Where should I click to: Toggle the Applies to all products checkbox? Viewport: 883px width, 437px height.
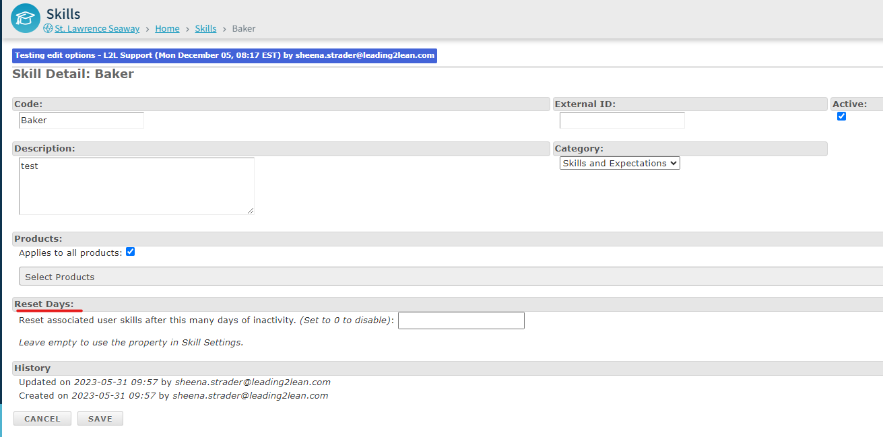pos(131,252)
